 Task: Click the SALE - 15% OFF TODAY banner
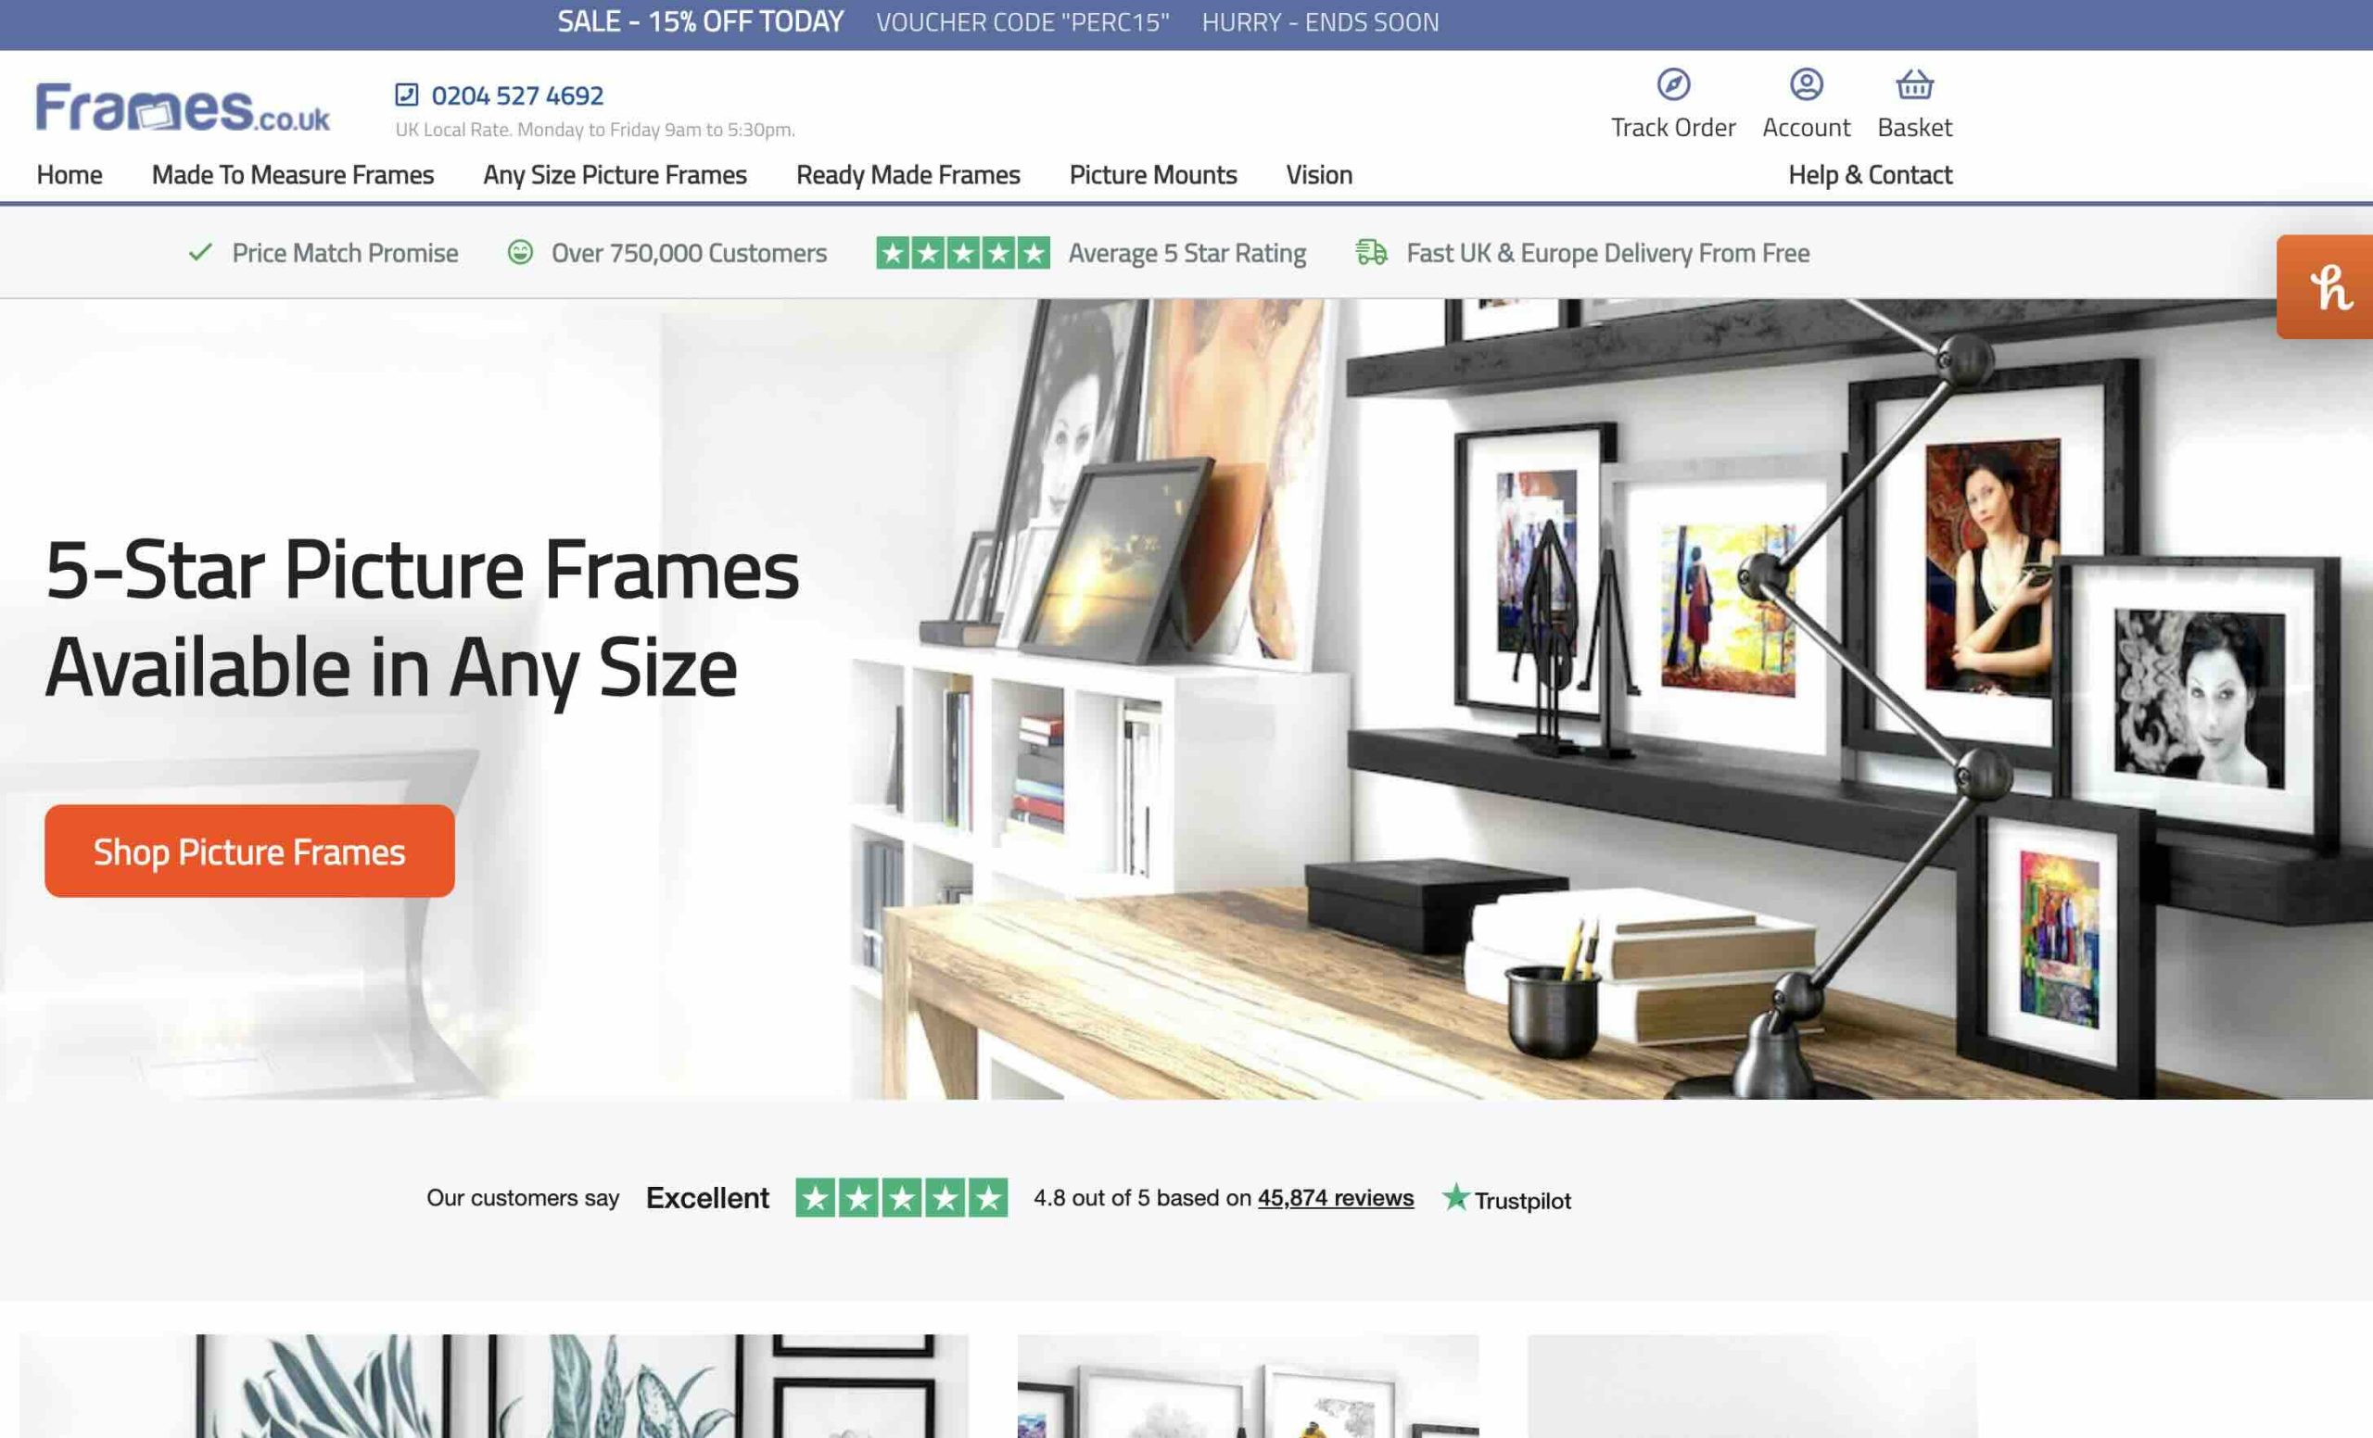(700, 22)
